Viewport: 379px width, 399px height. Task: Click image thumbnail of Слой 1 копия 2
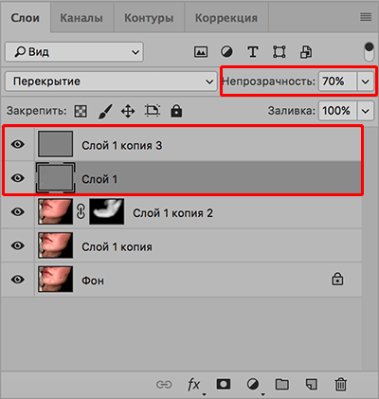[56, 211]
